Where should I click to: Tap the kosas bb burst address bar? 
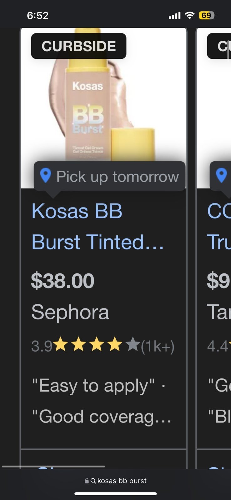[116, 481]
